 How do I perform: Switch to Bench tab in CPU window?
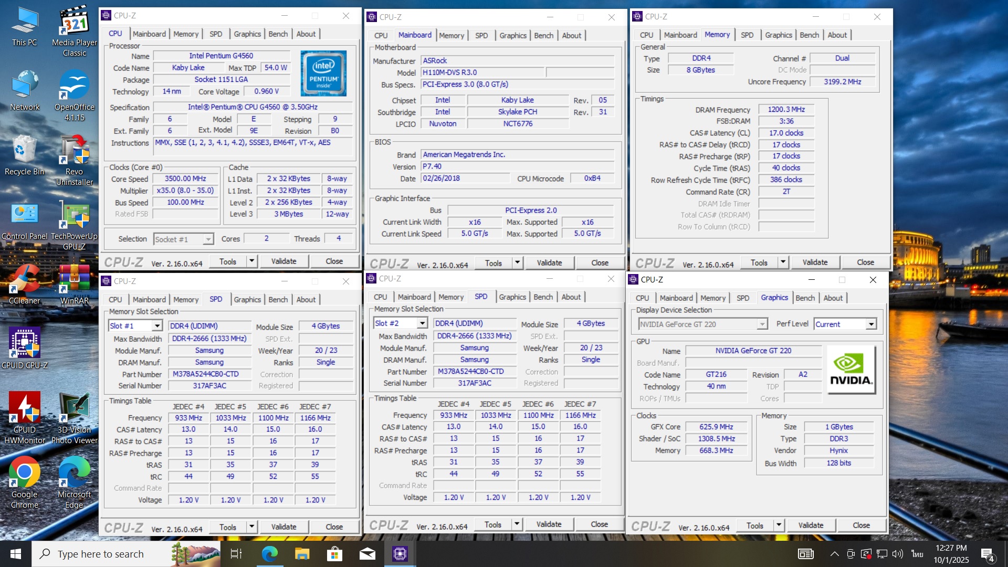[278, 34]
